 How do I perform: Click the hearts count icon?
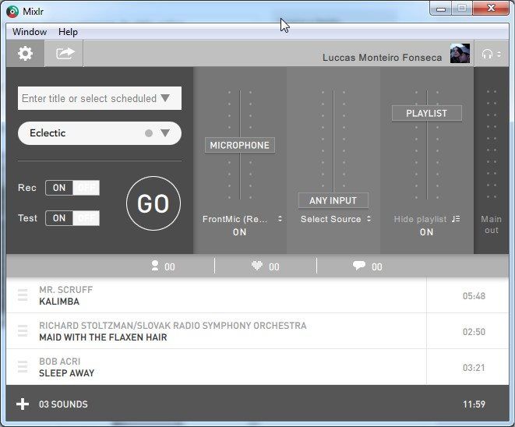[257, 266]
